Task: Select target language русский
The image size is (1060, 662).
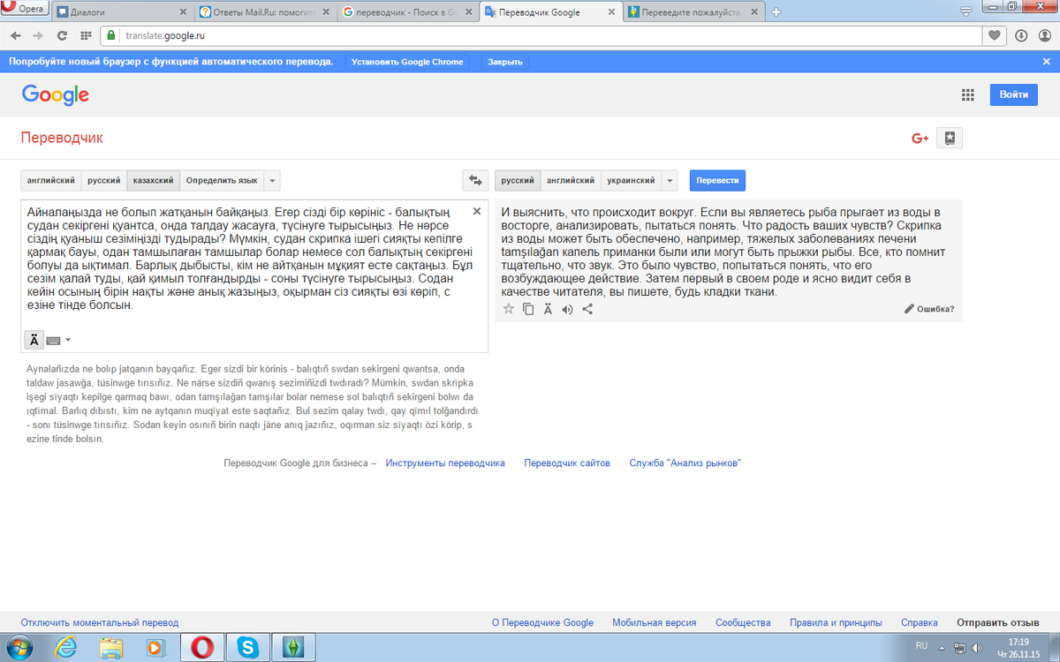Action: 518,180
